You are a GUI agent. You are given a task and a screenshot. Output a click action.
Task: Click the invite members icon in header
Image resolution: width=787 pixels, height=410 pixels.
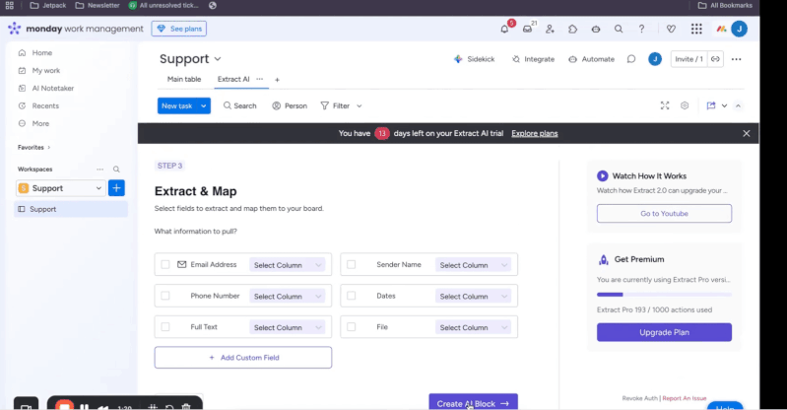[550, 30]
